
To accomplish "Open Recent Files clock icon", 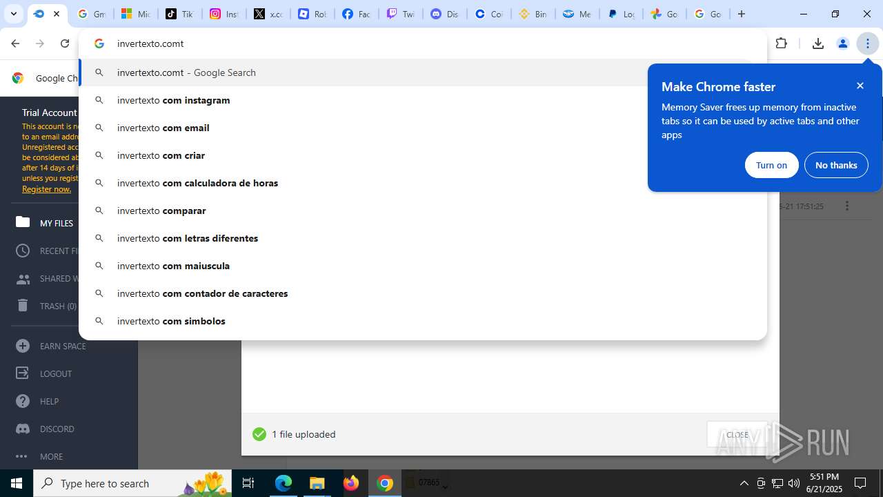I will (23, 251).
